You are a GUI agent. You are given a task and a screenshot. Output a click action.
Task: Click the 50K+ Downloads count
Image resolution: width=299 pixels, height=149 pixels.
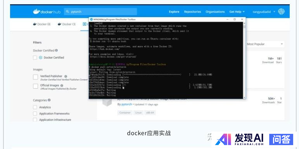tap(271, 99)
